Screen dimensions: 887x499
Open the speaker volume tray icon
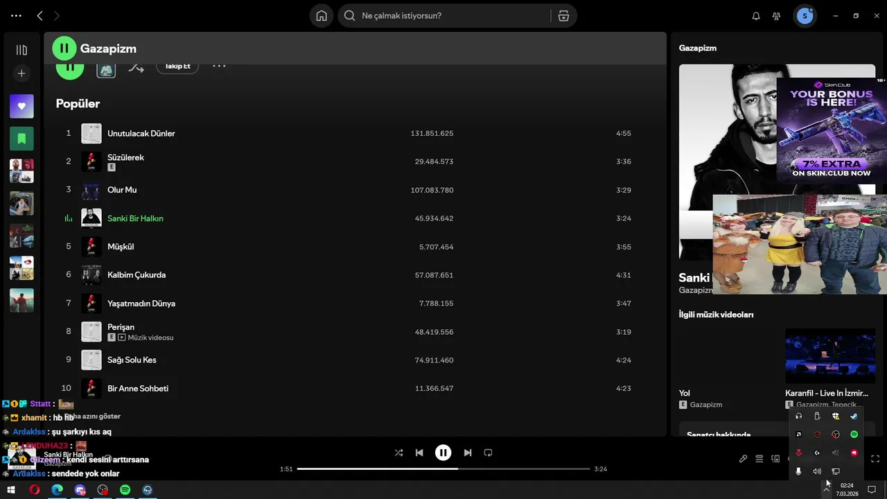click(x=817, y=471)
